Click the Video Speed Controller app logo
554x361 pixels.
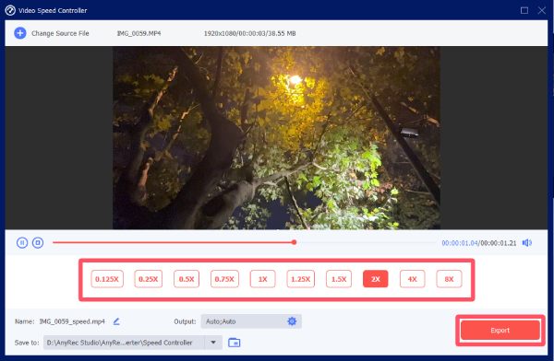(10, 10)
